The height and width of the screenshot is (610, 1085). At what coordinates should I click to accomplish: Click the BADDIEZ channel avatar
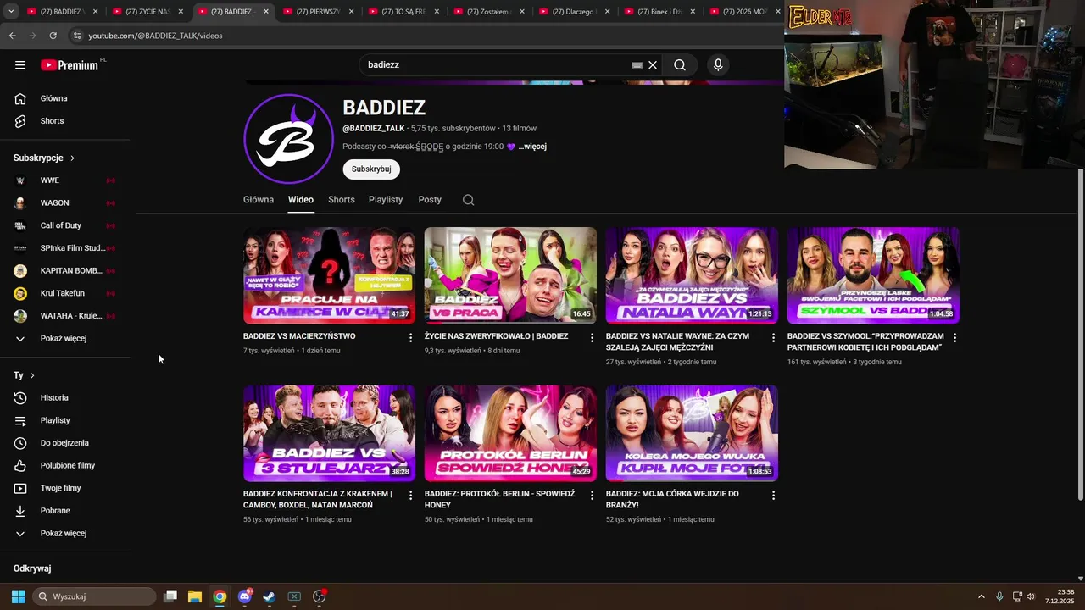[288, 139]
